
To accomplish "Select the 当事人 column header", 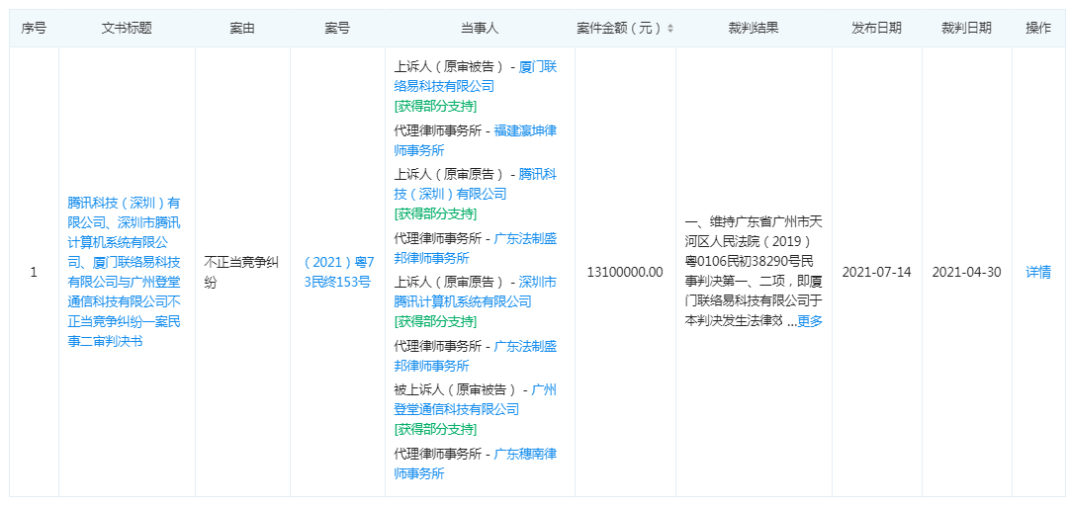I will pos(480,29).
